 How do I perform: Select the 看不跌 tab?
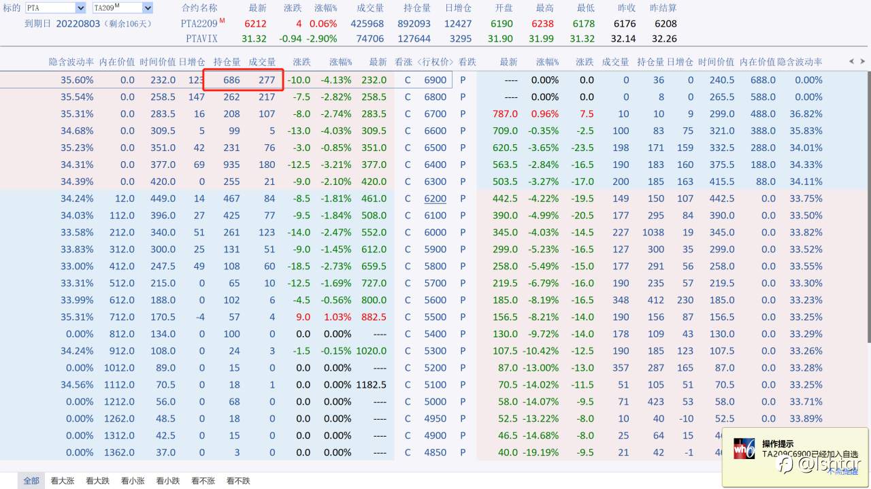(238, 481)
